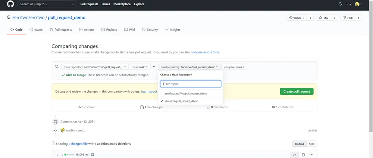Click the README.md file name
The image size is (373, 158).
(82, 155)
